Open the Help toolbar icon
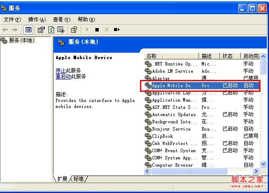This screenshot has height=193, width=269. pyautogui.click(x=74, y=30)
